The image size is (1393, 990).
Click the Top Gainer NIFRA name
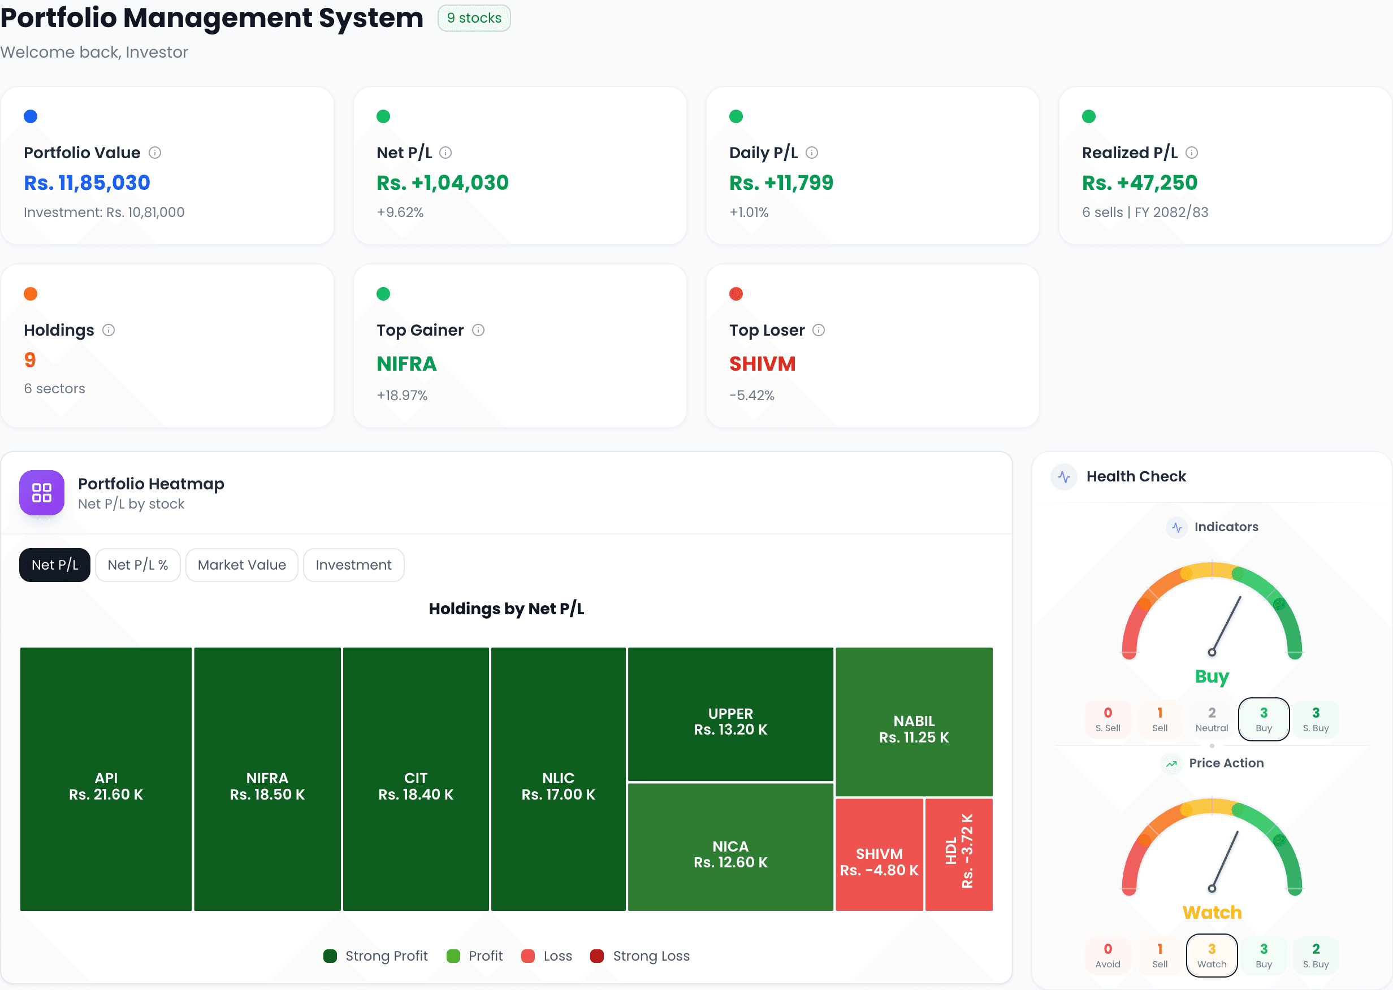[x=407, y=364]
